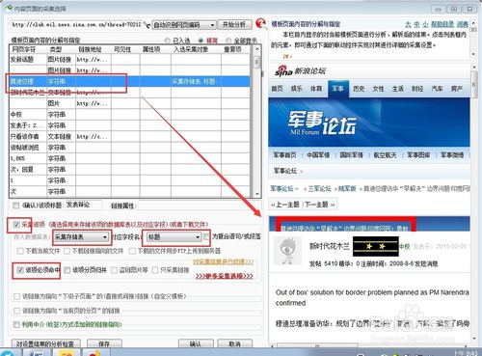Click the 下一主题 navigation link
This screenshot has width=482, height=356.
[320, 205]
